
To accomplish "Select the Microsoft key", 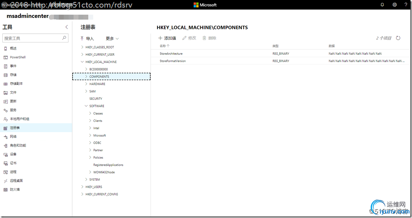I will click(x=99, y=135).
